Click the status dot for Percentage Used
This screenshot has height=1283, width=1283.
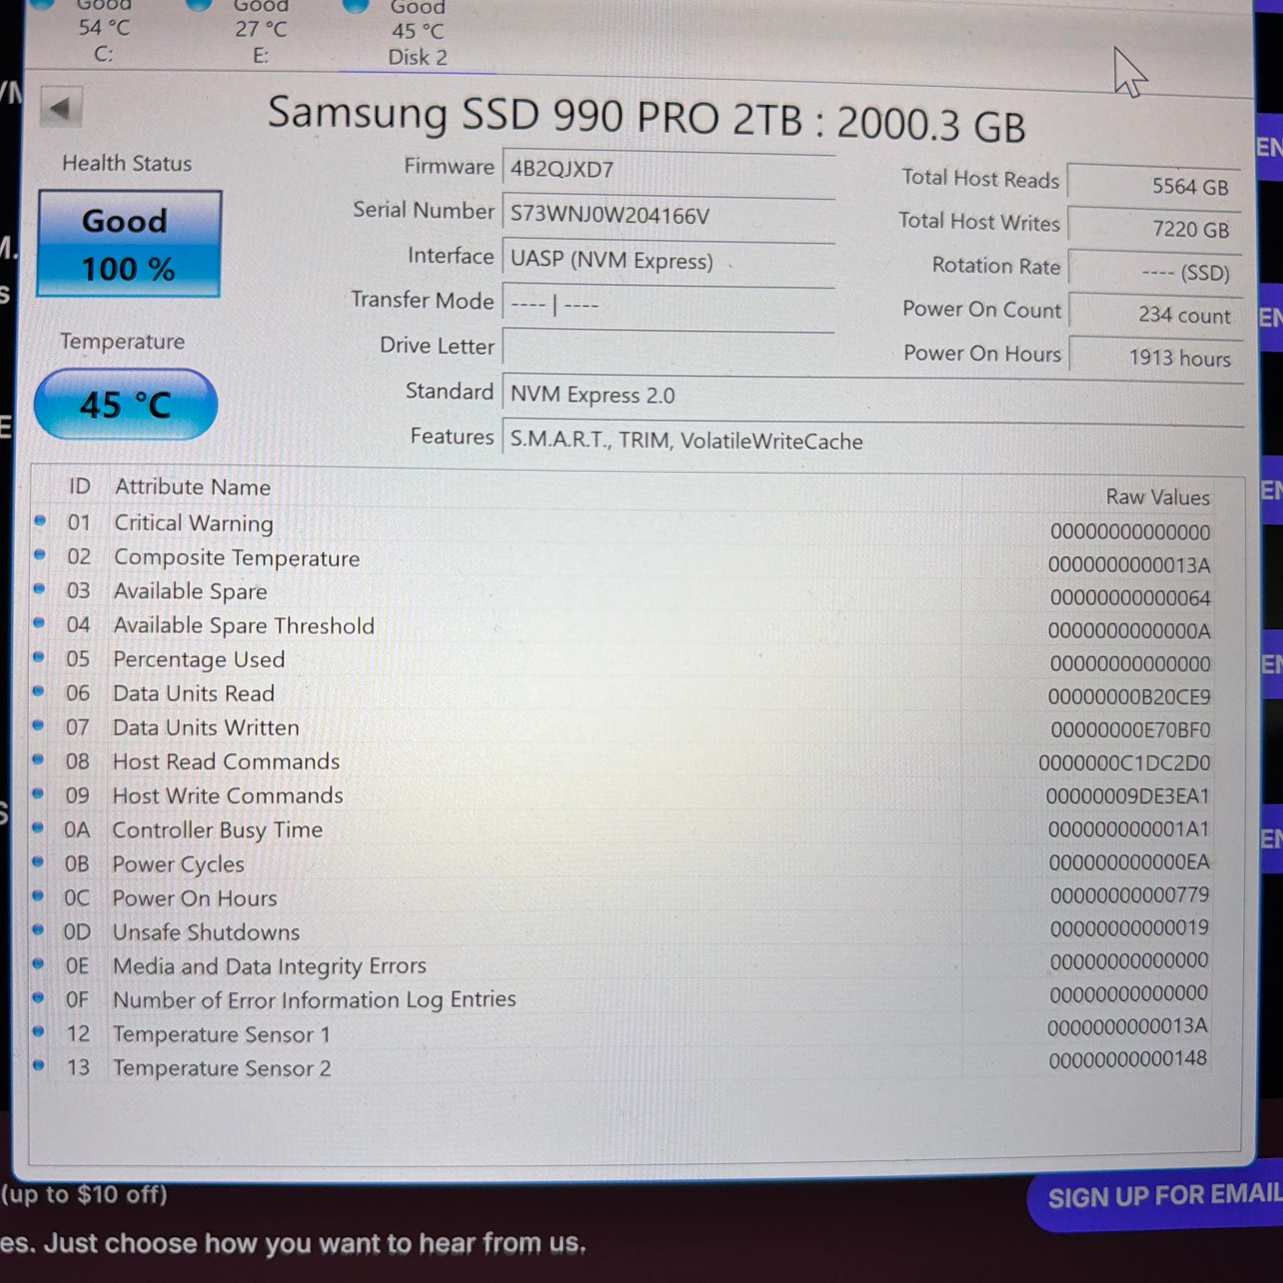pos(39,657)
